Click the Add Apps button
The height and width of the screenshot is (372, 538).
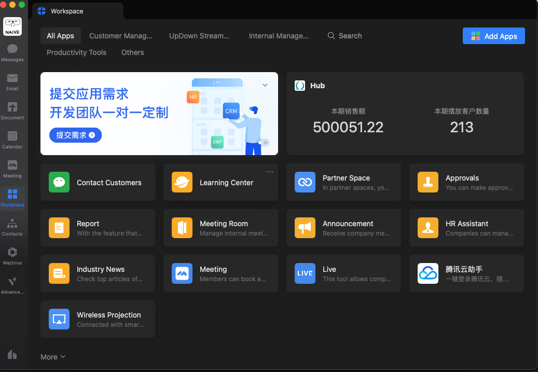pos(493,36)
